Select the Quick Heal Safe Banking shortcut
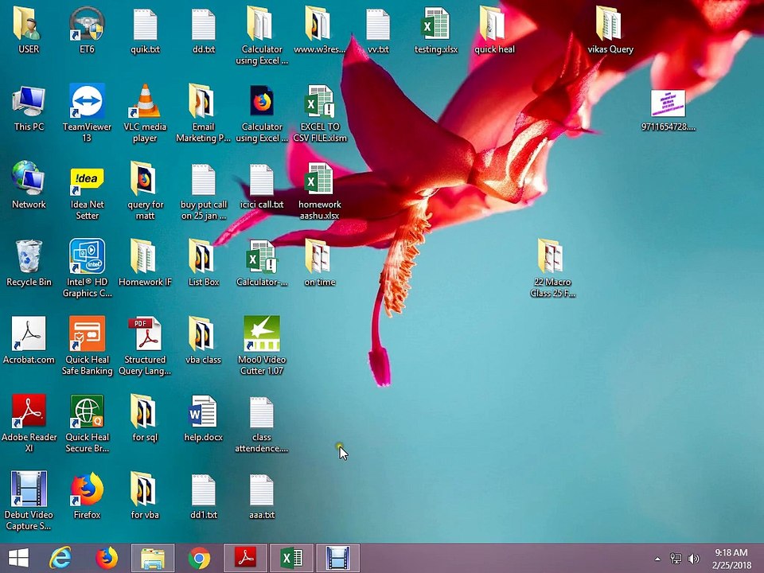Image resolution: width=764 pixels, height=573 pixels. pos(87,335)
